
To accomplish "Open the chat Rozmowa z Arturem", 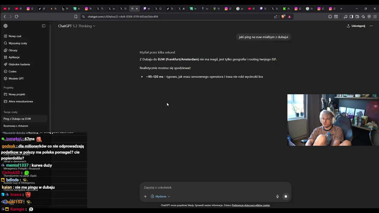I will (16, 126).
